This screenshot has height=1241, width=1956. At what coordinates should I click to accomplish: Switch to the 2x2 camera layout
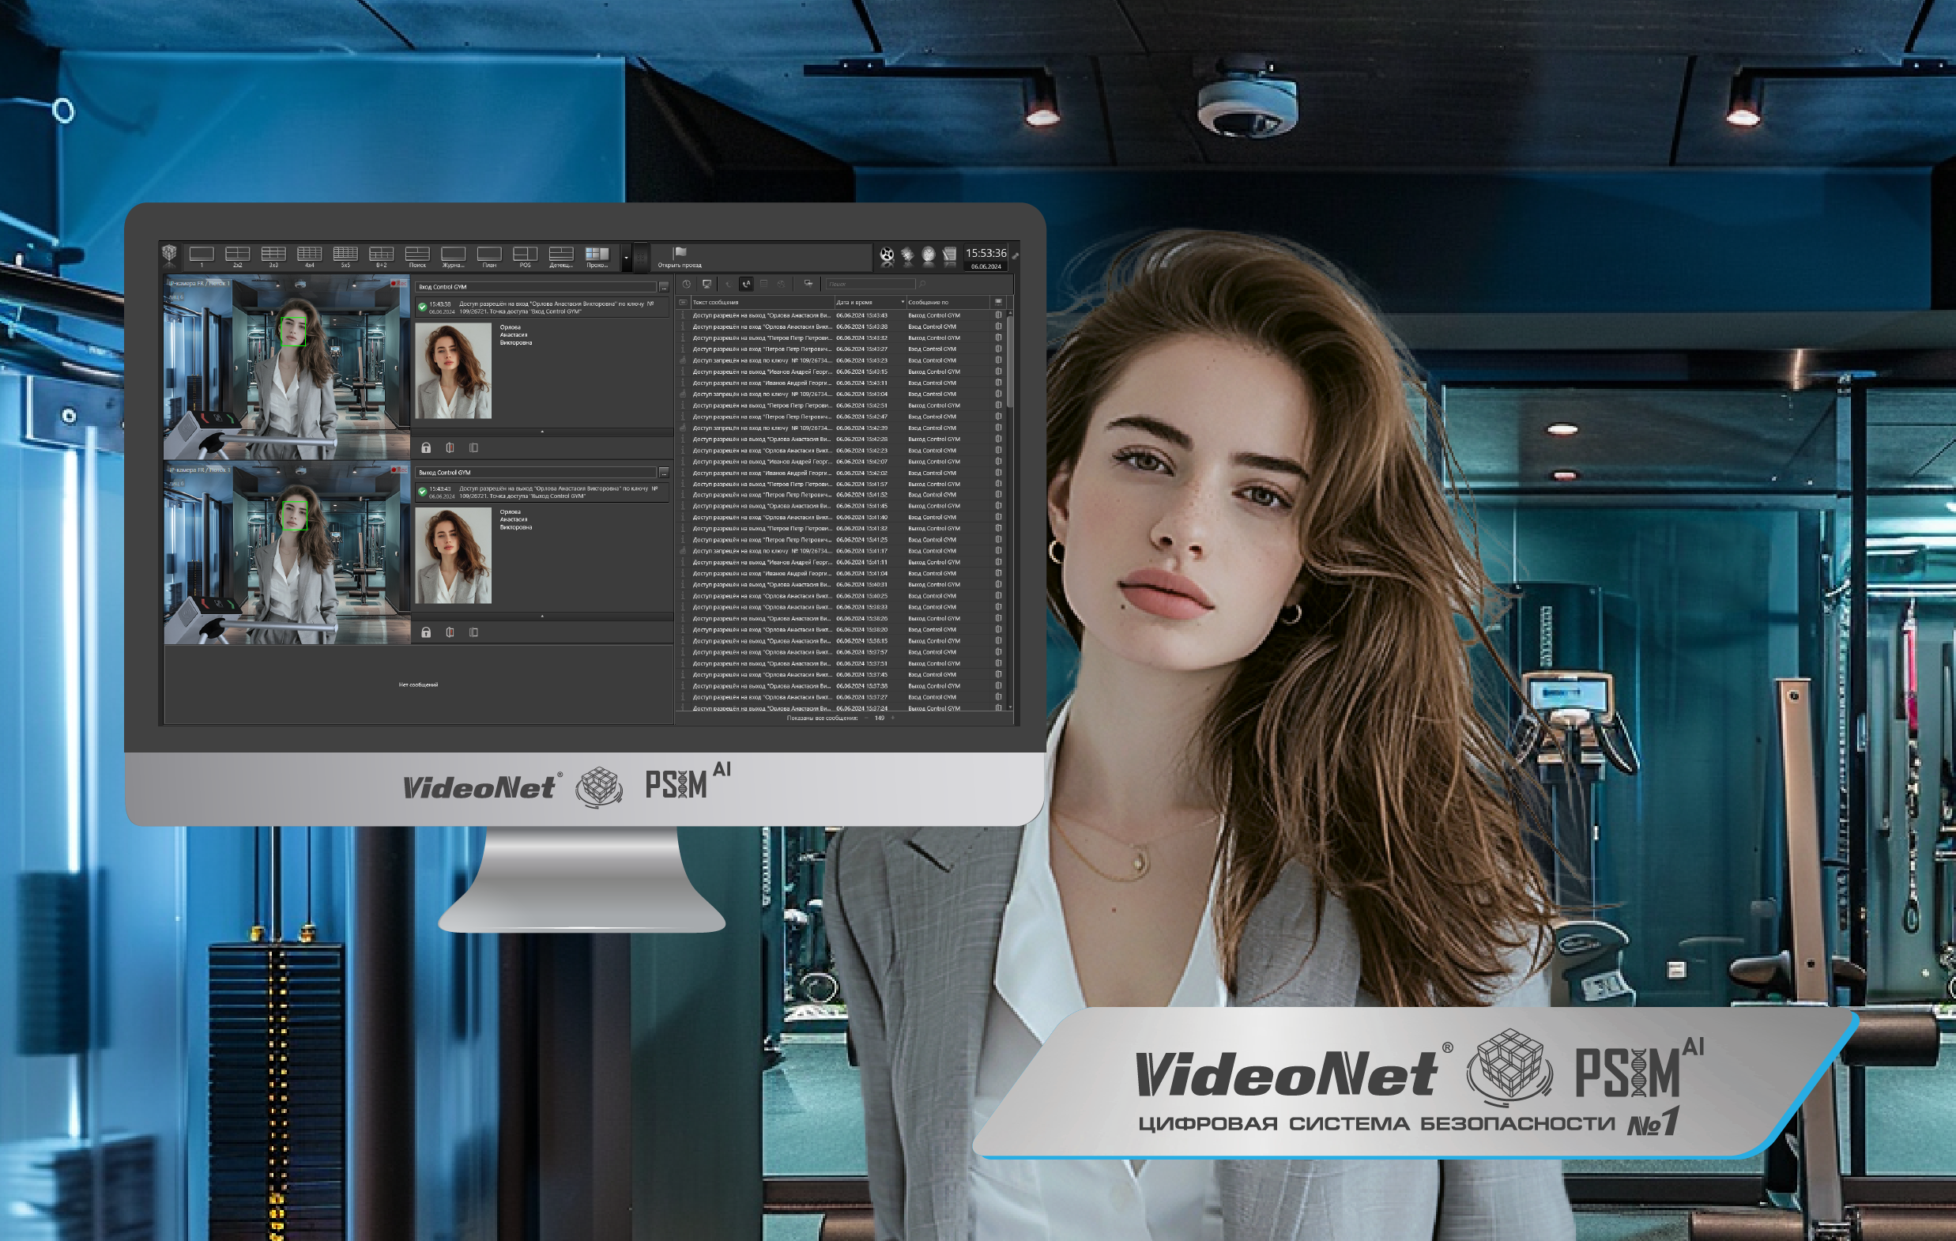click(237, 257)
